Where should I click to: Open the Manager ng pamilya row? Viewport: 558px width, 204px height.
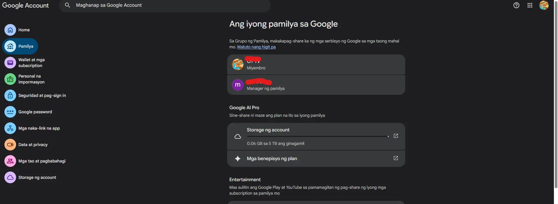coord(316,85)
